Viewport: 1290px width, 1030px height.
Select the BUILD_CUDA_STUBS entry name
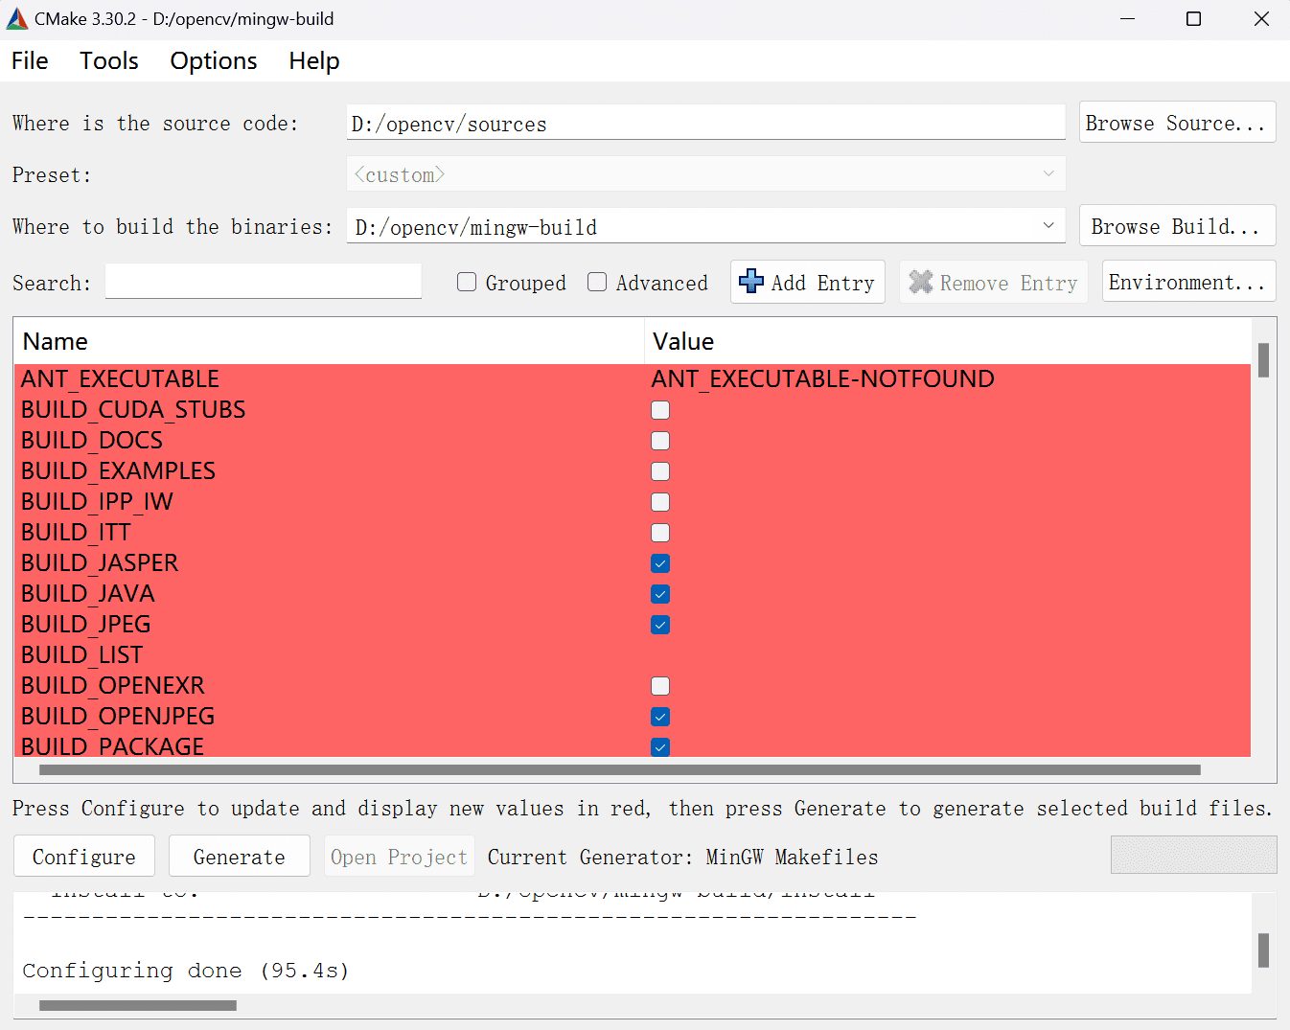click(133, 410)
